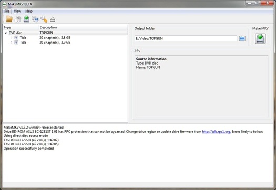This screenshot has width=276, height=190.
Task: Open the Help menu
Action: click(x=29, y=11)
